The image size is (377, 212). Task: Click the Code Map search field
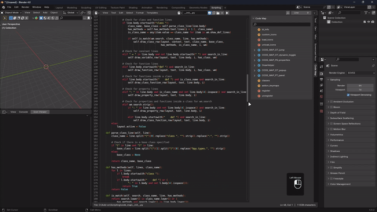(281, 24)
